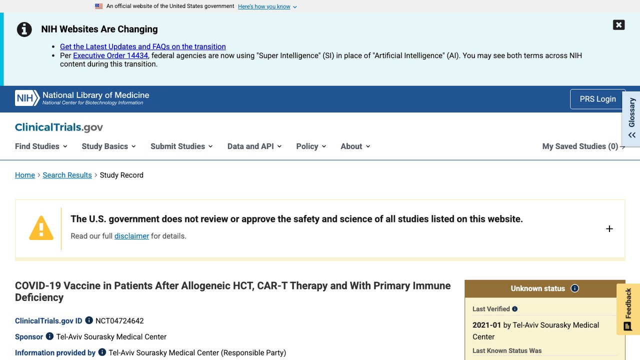This screenshot has height=360, width=640.
Task: Click info icon next to Last Verified
Action: [x=515, y=309]
